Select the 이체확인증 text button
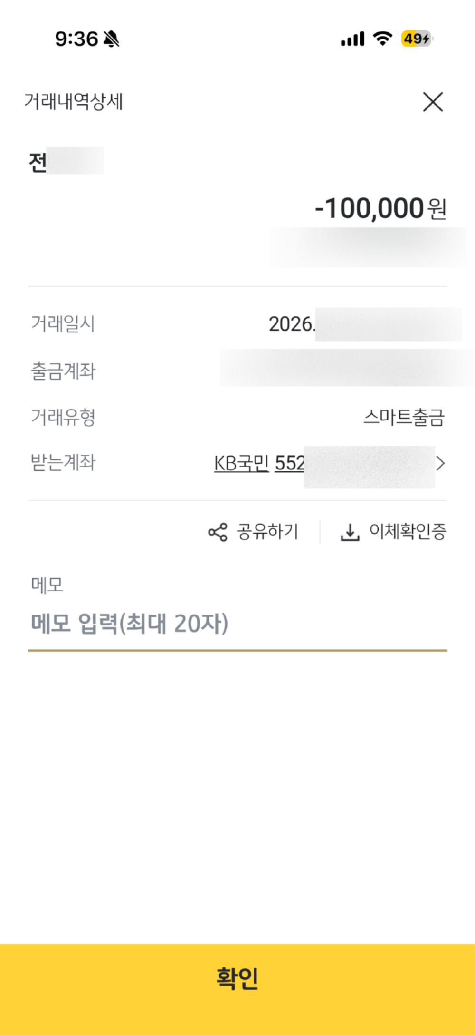The height and width of the screenshot is (1035, 475). (408, 532)
